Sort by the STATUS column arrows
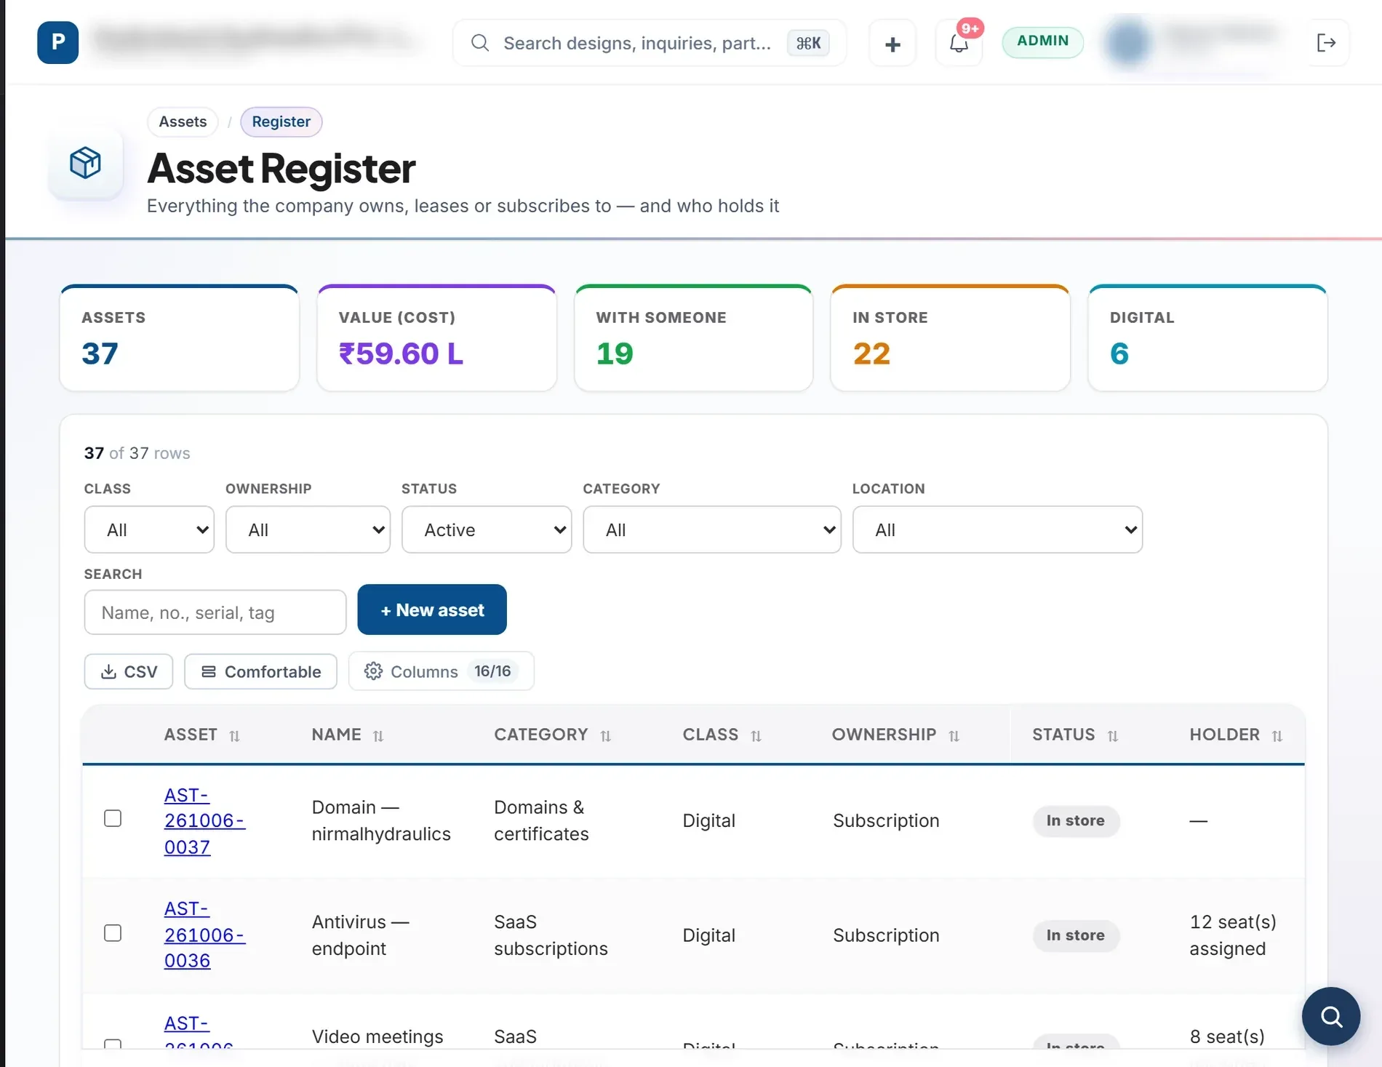This screenshot has height=1067, width=1382. pyautogui.click(x=1112, y=736)
